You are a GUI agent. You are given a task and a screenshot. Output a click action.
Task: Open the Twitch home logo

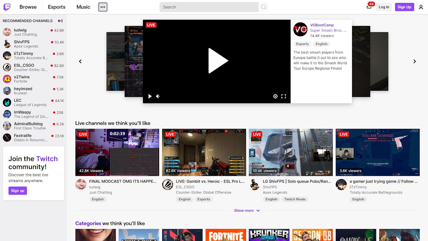pyautogui.click(x=7, y=7)
